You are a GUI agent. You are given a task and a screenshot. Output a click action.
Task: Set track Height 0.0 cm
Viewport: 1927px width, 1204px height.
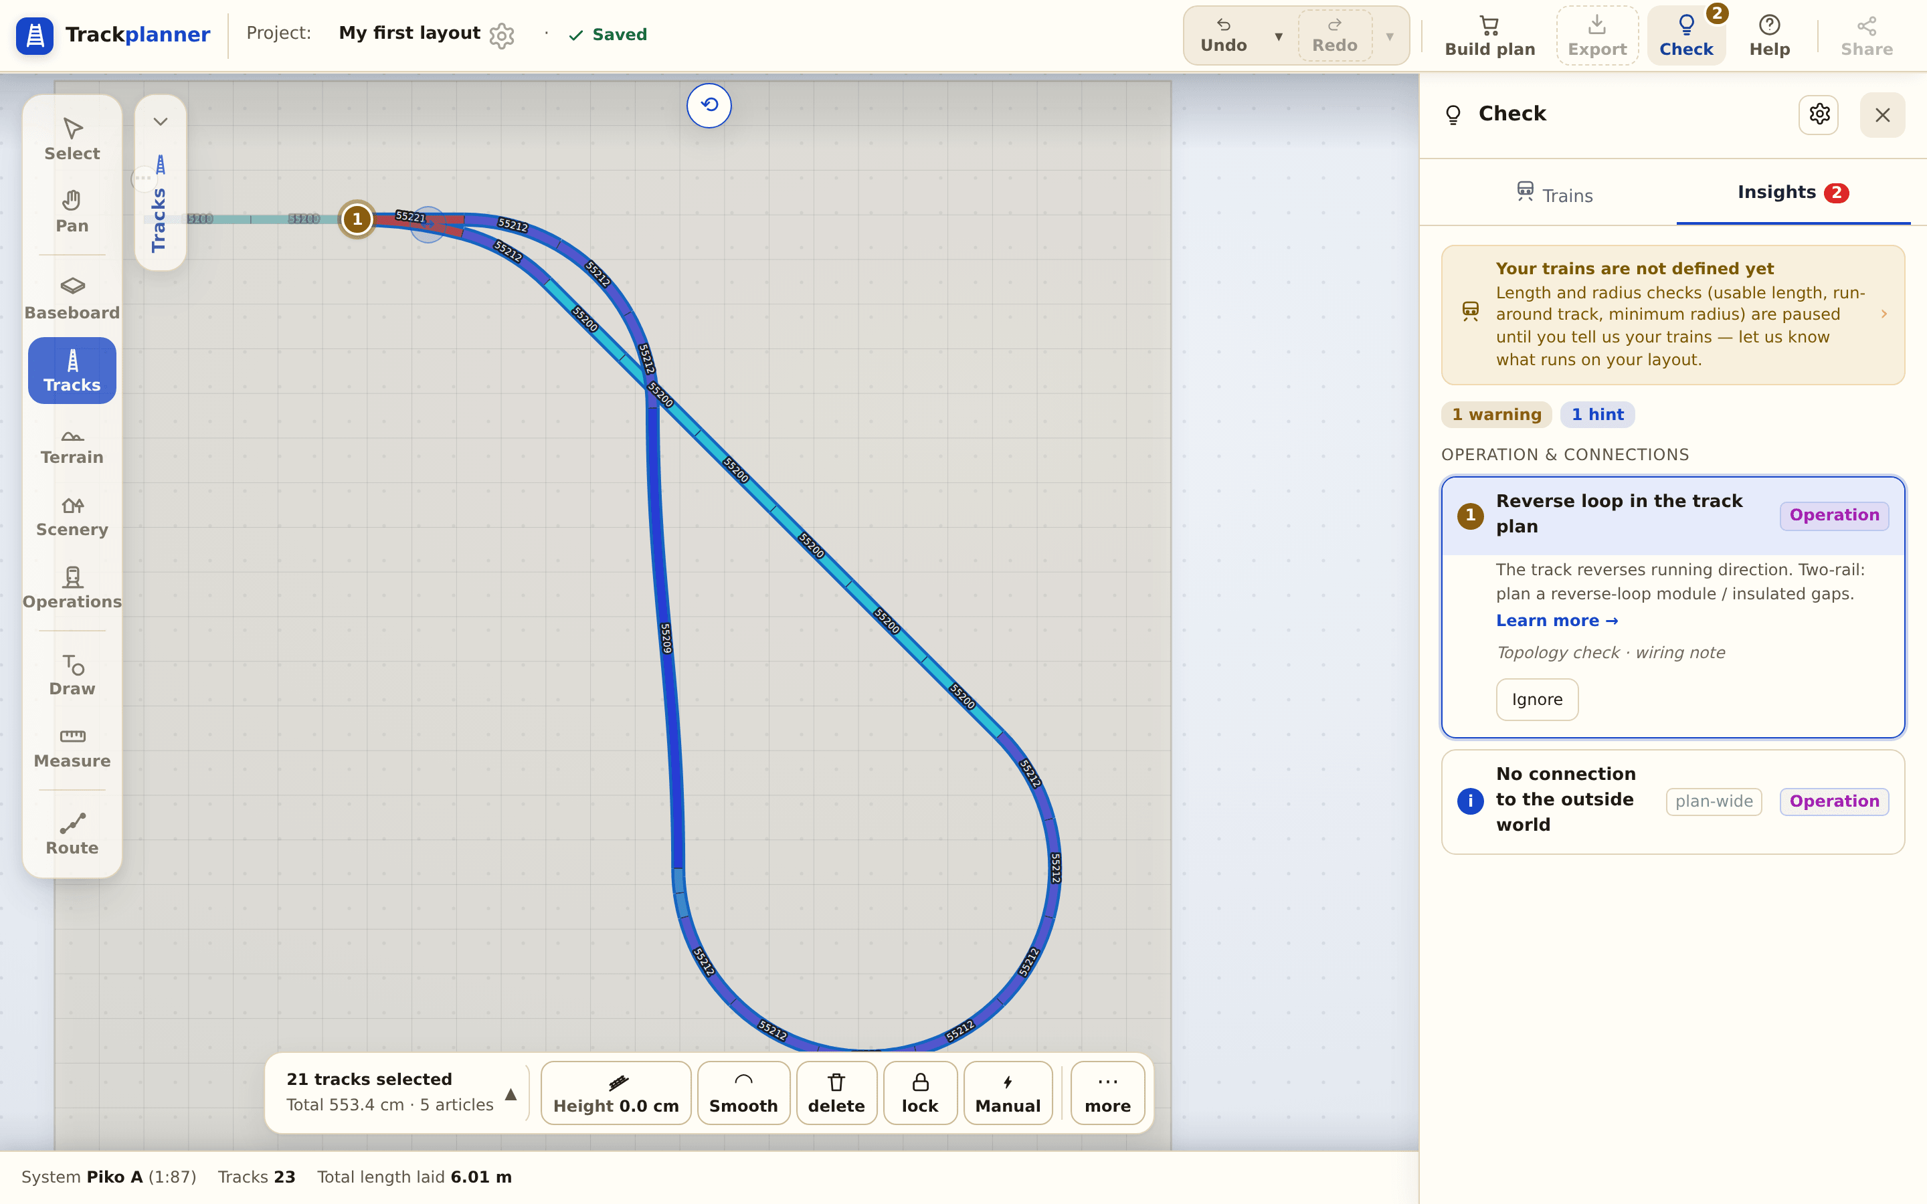[x=616, y=1092]
